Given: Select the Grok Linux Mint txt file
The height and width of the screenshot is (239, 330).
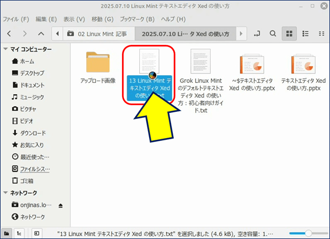Looking at the screenshot, I should tap(201, 81).
